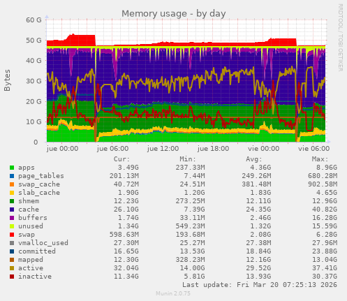Click the 'Bytes' vertical axis title
This screenshot has height=301, width=347.
click(x=7, y=80)
